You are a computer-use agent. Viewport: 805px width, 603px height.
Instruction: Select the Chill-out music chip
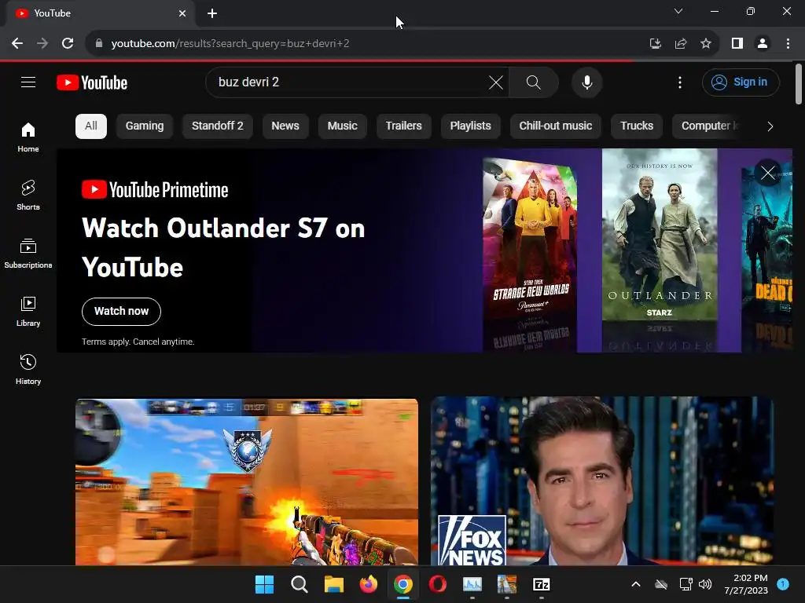coord(556,126)
